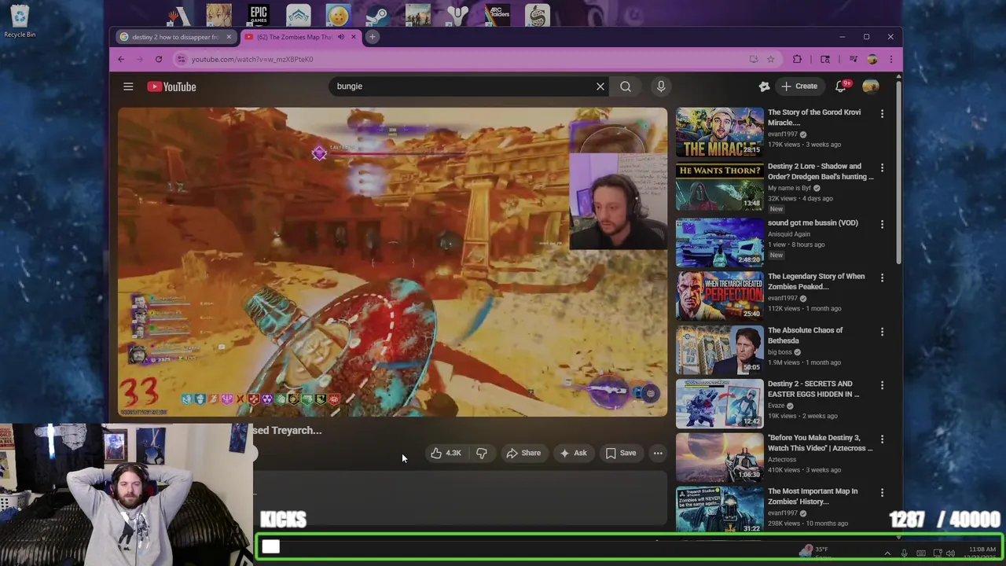This screenshot has width=1006, height=566.
Task: Show hidden system tray icons
Action: click(887, 553)
